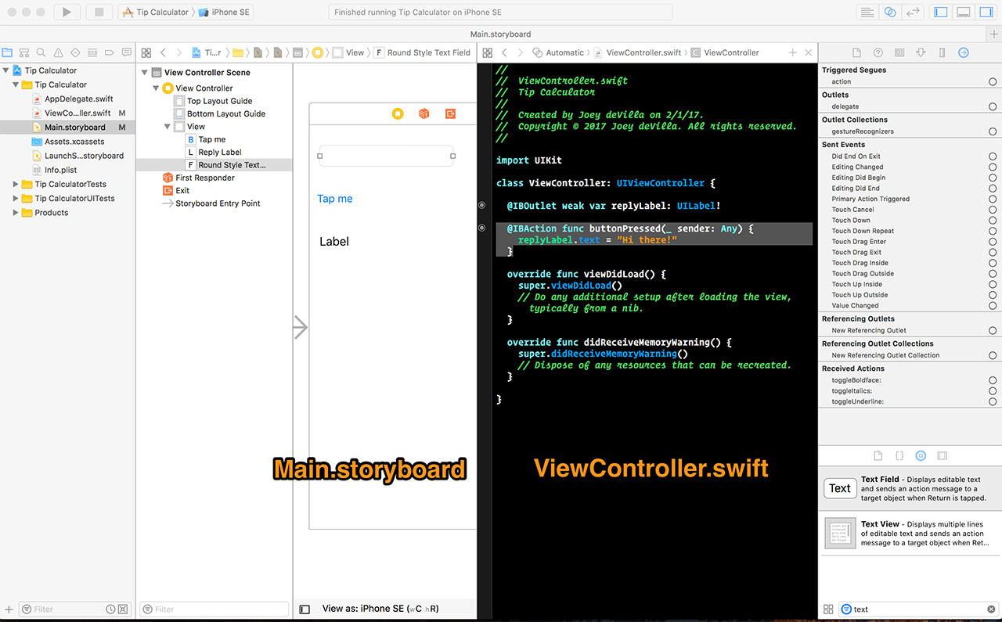Click the Touch Up Inside connection circle

[x=993, y=284]
